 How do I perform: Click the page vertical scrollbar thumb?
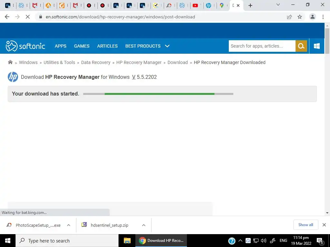click(x=327, y=41)
